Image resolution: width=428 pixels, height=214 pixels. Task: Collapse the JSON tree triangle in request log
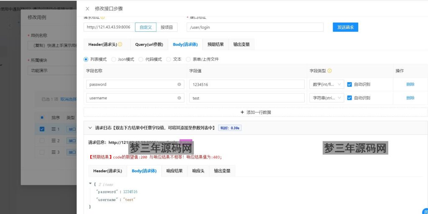pos(90,184)
